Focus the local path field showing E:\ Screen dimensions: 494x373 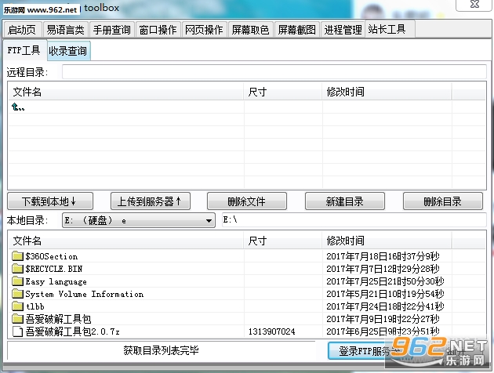tap(354, 219)
